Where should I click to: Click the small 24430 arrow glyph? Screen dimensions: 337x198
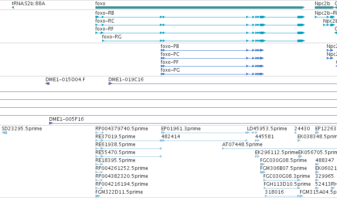click(295, 133)
